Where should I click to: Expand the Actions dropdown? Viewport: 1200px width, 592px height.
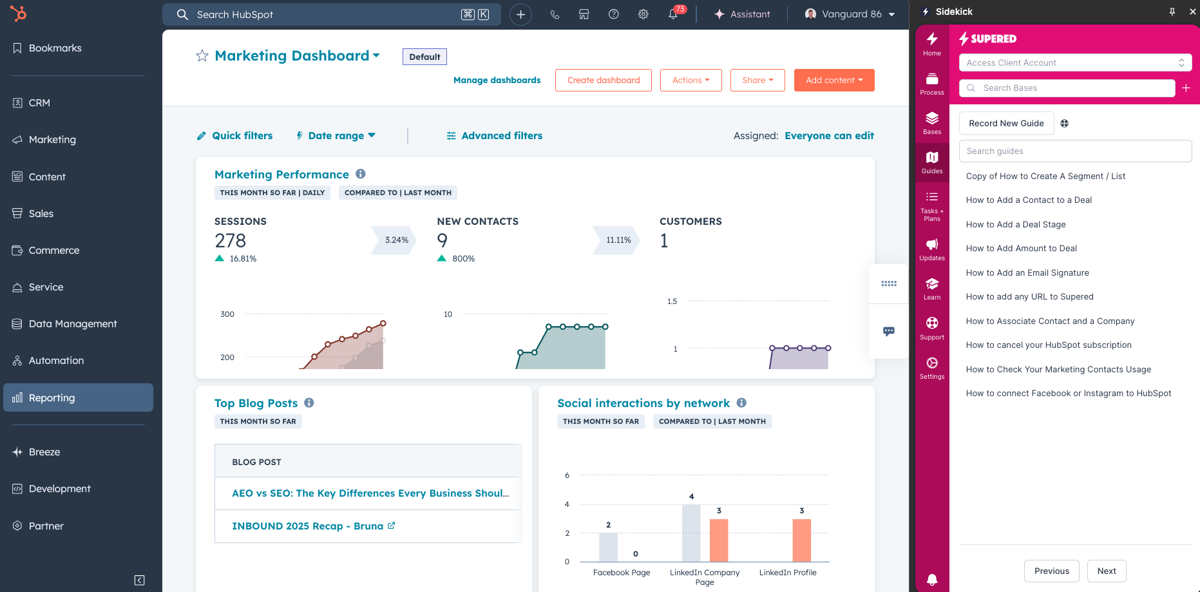pyautogui.click(x=690, y=80)
